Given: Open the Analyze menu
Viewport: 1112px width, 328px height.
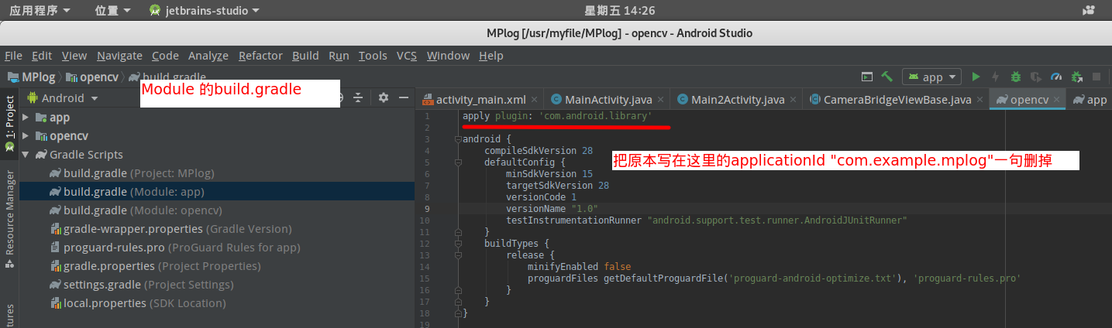Looking at the screenshot, I should (x=208, y=56).
